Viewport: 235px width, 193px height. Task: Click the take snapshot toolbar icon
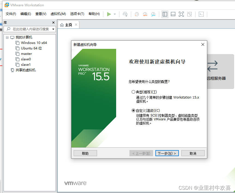137,14
